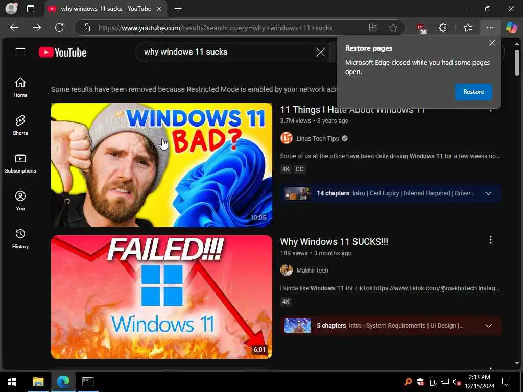Click the muted volume tray icon
This screenshot has height=392, width=523.
point(457,382)
